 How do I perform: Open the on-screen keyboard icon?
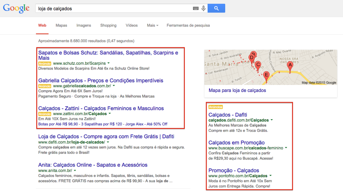196,8
